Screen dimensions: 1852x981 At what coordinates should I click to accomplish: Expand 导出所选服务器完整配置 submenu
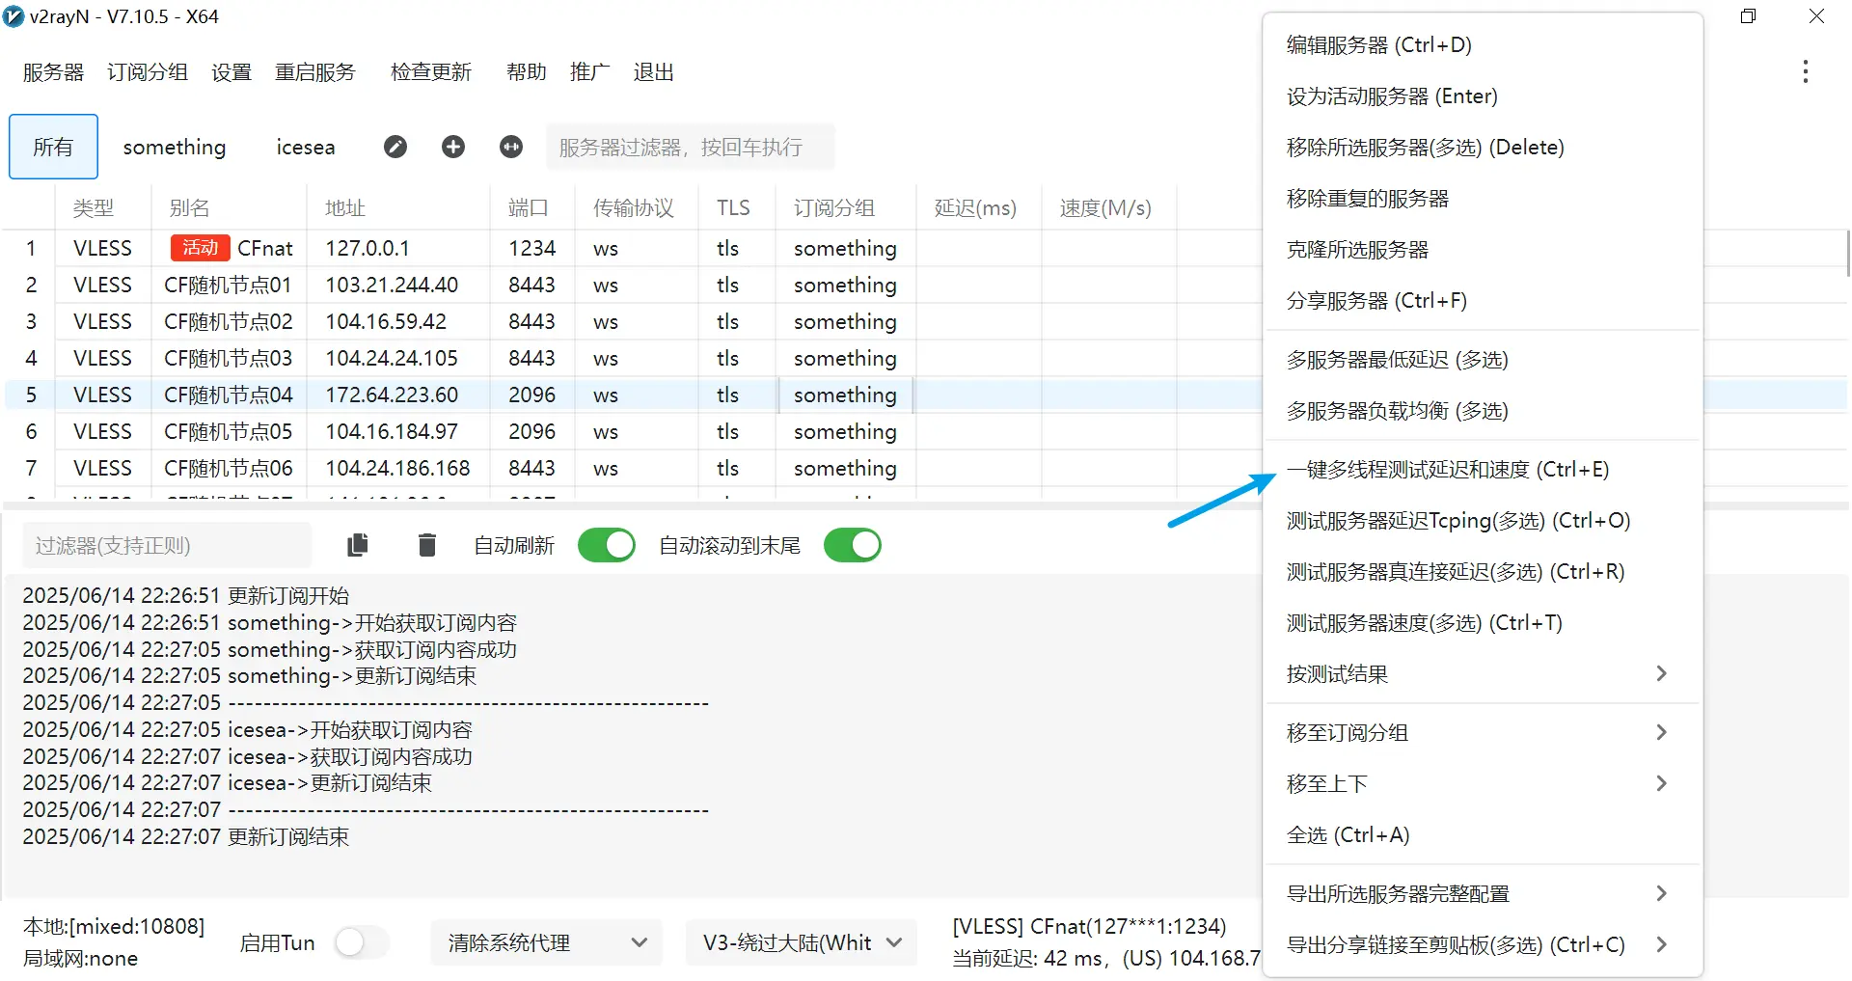pos(1483,893)
